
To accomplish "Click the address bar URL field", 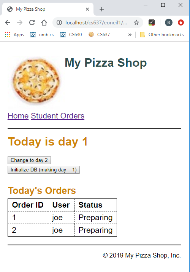I will coord(96,22).
